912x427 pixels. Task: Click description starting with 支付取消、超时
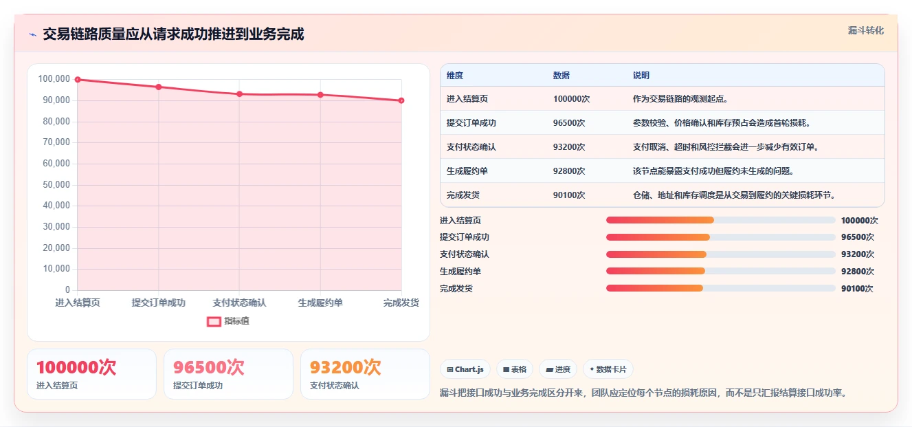pos(726,147)
